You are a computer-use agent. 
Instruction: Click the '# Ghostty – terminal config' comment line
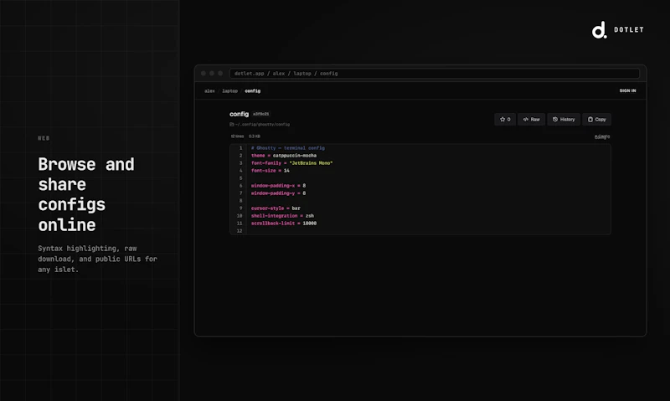(288, 148)
